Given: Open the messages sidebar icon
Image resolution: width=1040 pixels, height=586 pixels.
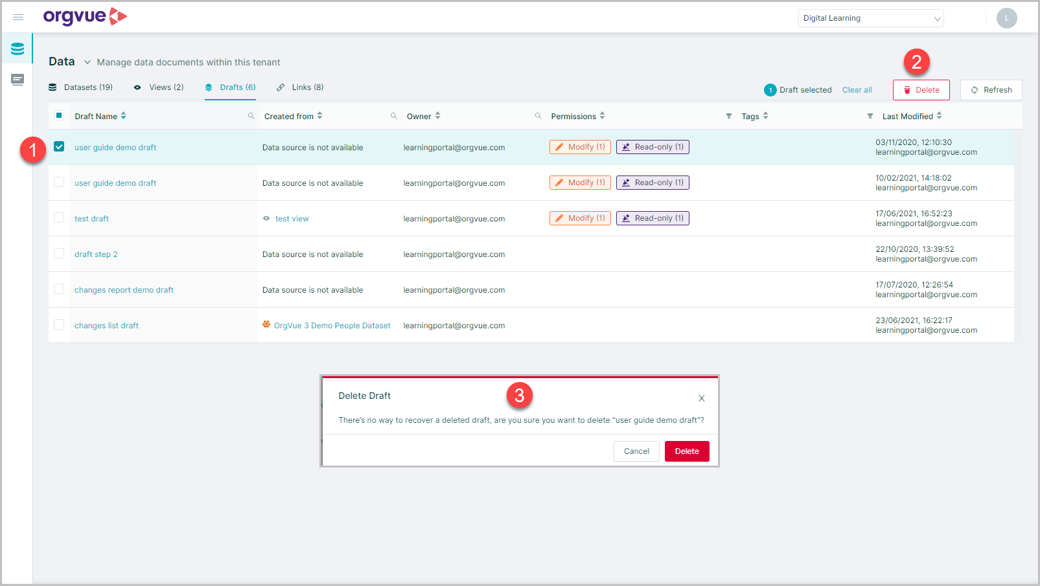Looking at the screenshot, I should click(17, 80).
